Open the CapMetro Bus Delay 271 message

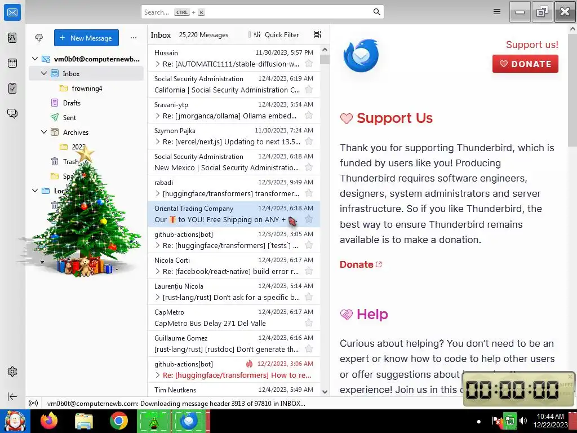tap(234, 318)
